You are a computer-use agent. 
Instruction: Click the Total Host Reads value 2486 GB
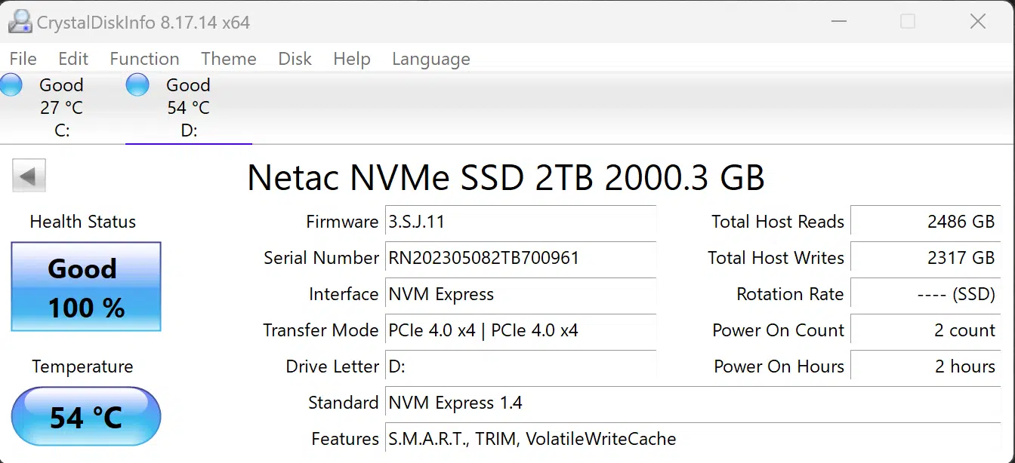925,222
